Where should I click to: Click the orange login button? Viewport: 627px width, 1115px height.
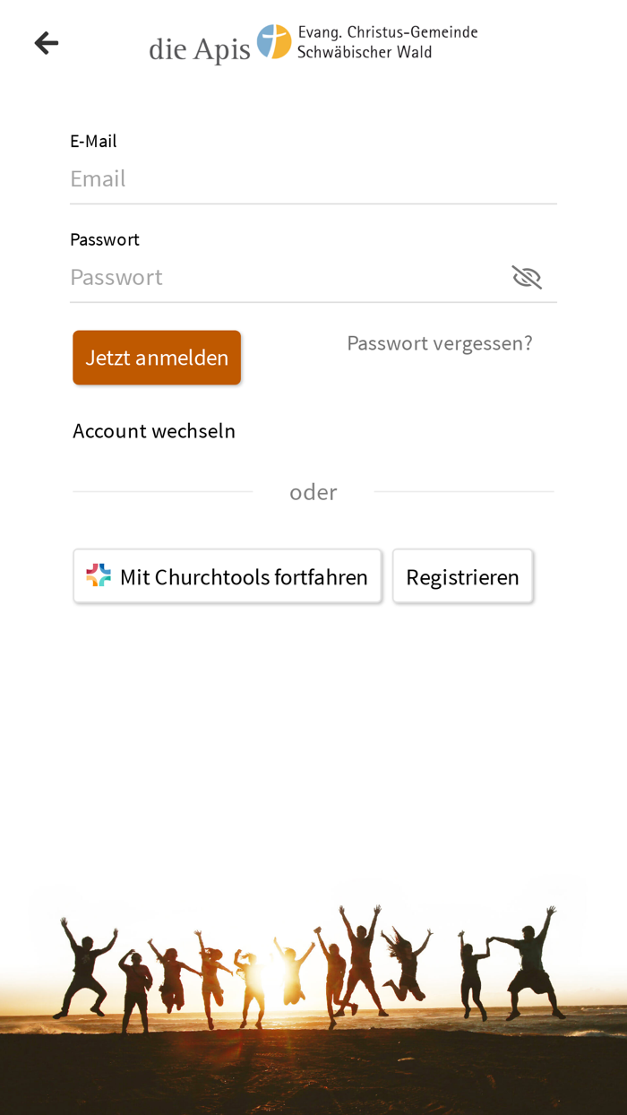[157, 357]
